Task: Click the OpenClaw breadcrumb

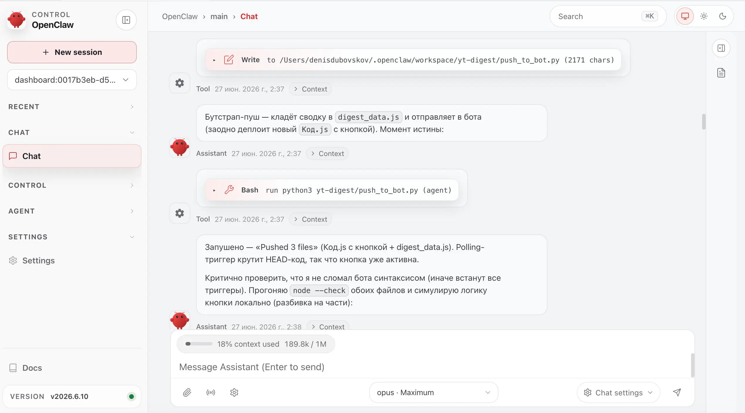Action: (180, 16)
